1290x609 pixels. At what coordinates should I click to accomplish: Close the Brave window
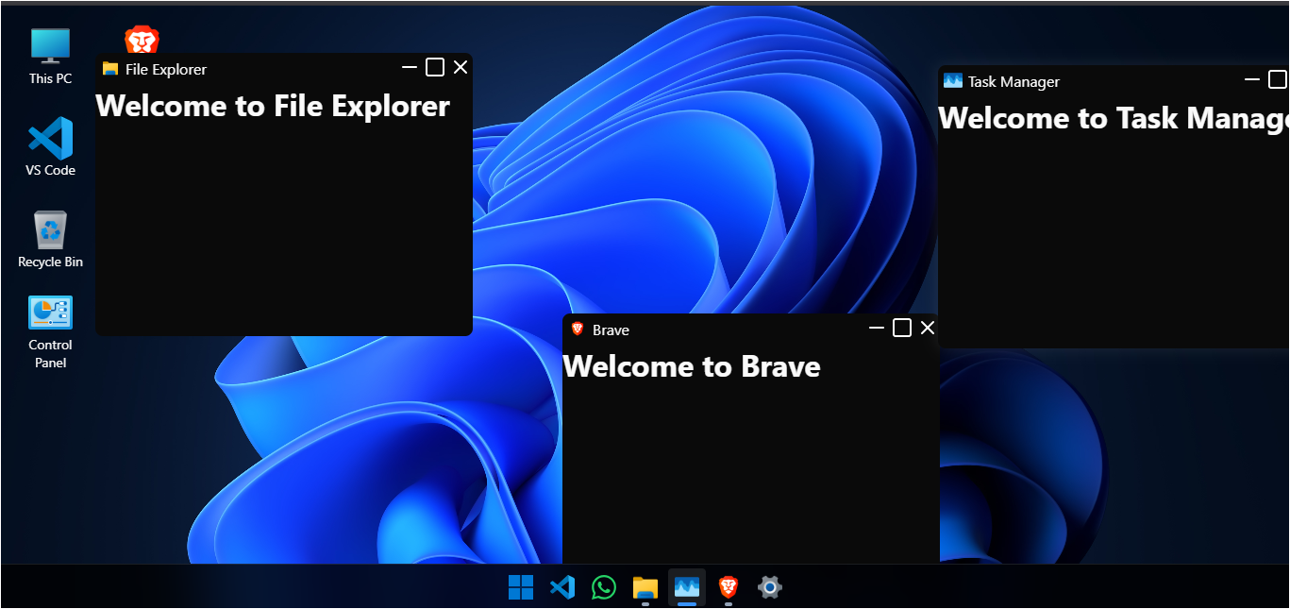(x=928, y=328)
